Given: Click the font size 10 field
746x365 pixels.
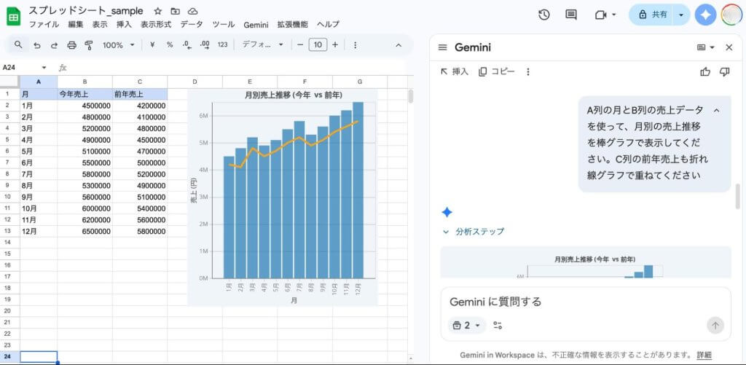Looking at the screenshot, I should [x=318, y=44].
